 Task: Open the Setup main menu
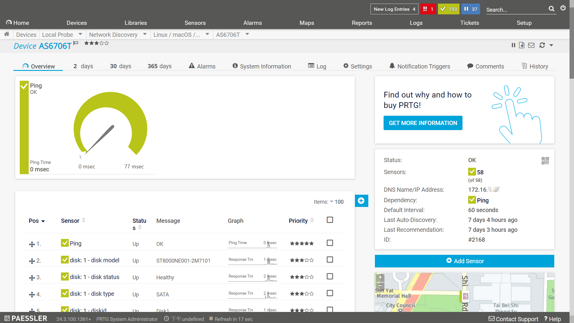coord(524,23)
